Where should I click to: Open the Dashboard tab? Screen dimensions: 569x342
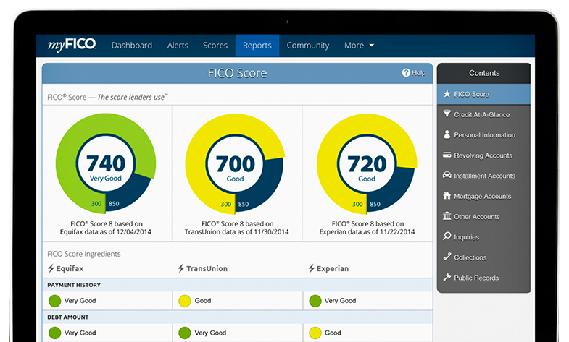pos(132,46)
